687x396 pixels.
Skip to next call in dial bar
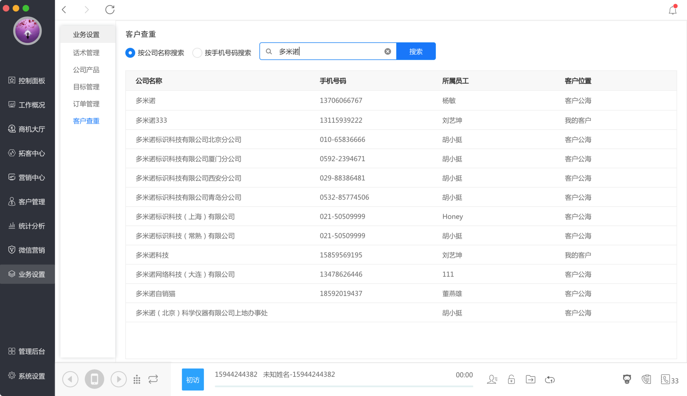coord(118,379)
